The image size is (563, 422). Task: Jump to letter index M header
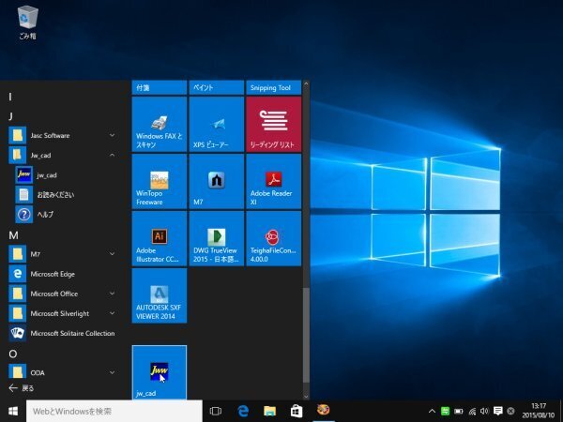(x=13, y=235)
